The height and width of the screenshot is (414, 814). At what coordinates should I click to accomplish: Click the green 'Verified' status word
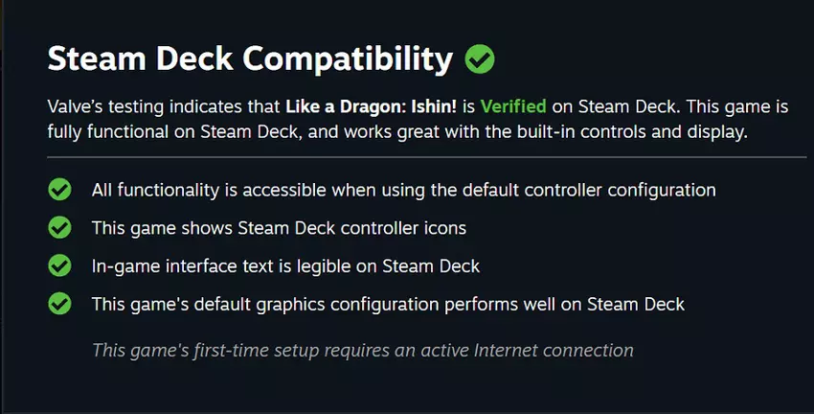coord(514,106)
